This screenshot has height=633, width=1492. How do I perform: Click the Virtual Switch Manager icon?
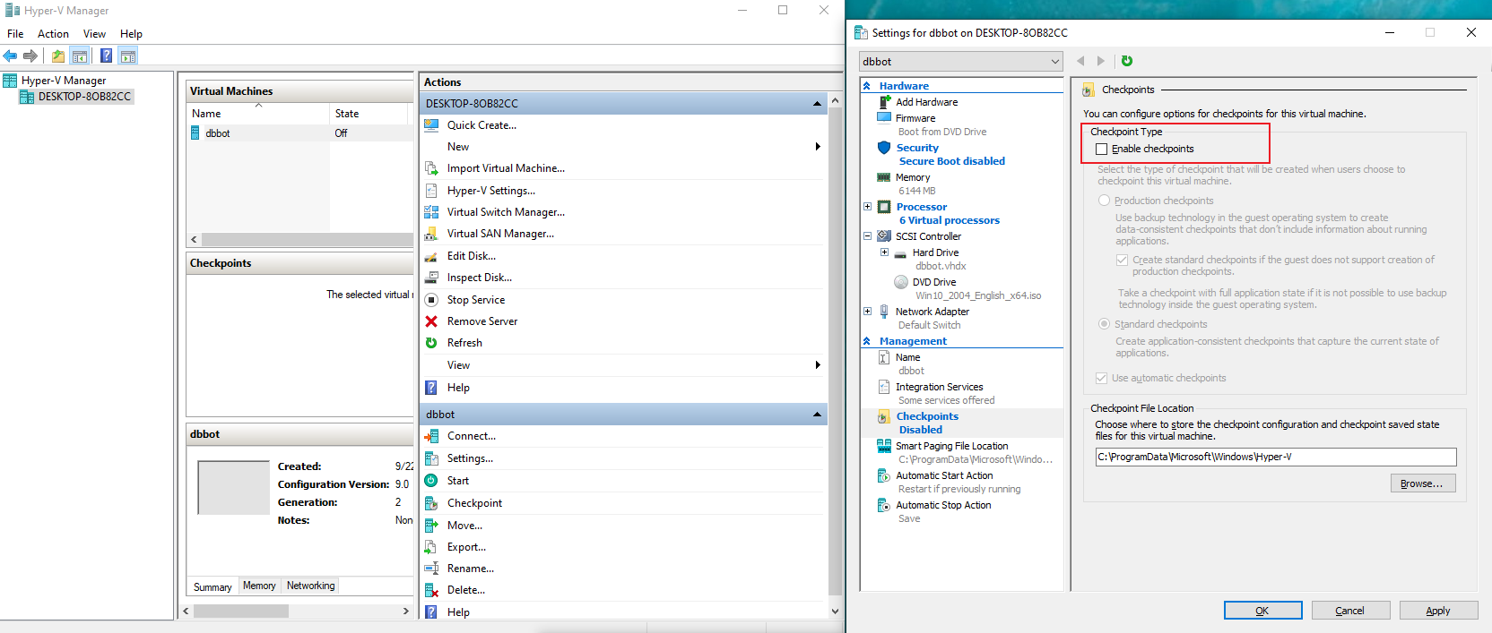pos(431,212)
